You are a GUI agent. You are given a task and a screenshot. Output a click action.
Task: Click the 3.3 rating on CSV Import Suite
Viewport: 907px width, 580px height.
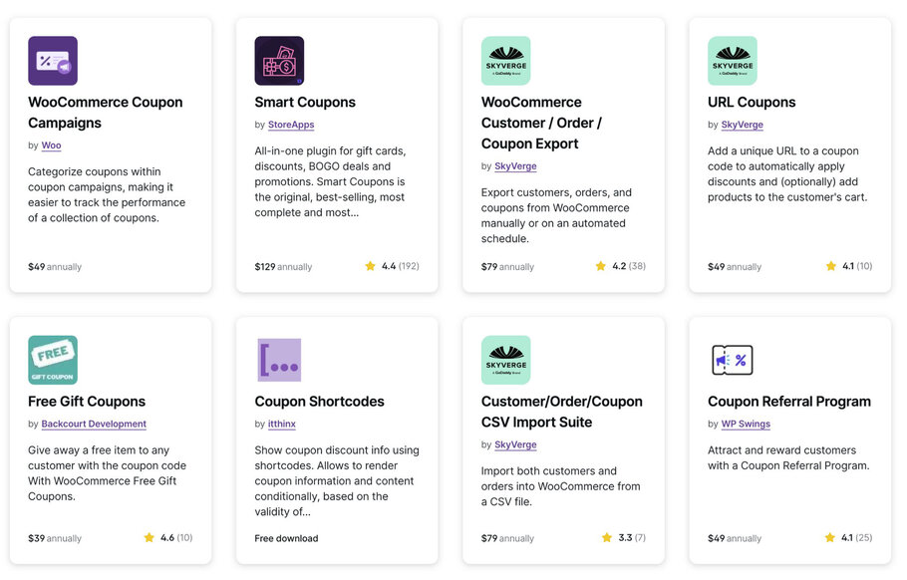(625, 537)
